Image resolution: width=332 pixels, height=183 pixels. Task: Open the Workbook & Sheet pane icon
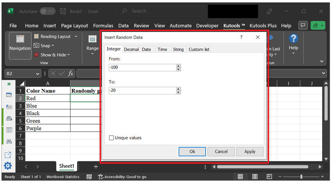pos(9,95)
